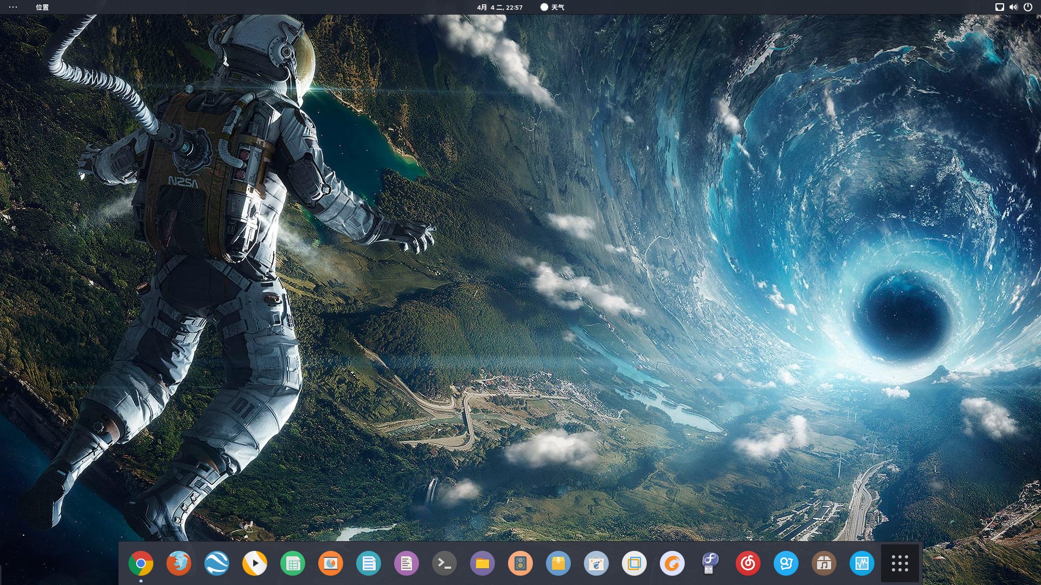Open the system monitor dock icon

[862, 564]
